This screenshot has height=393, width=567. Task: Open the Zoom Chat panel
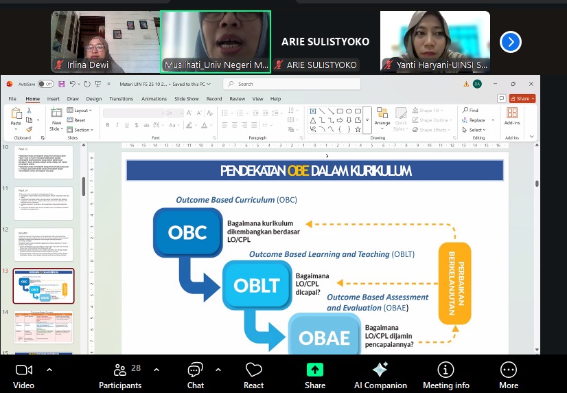coord(196,370)
